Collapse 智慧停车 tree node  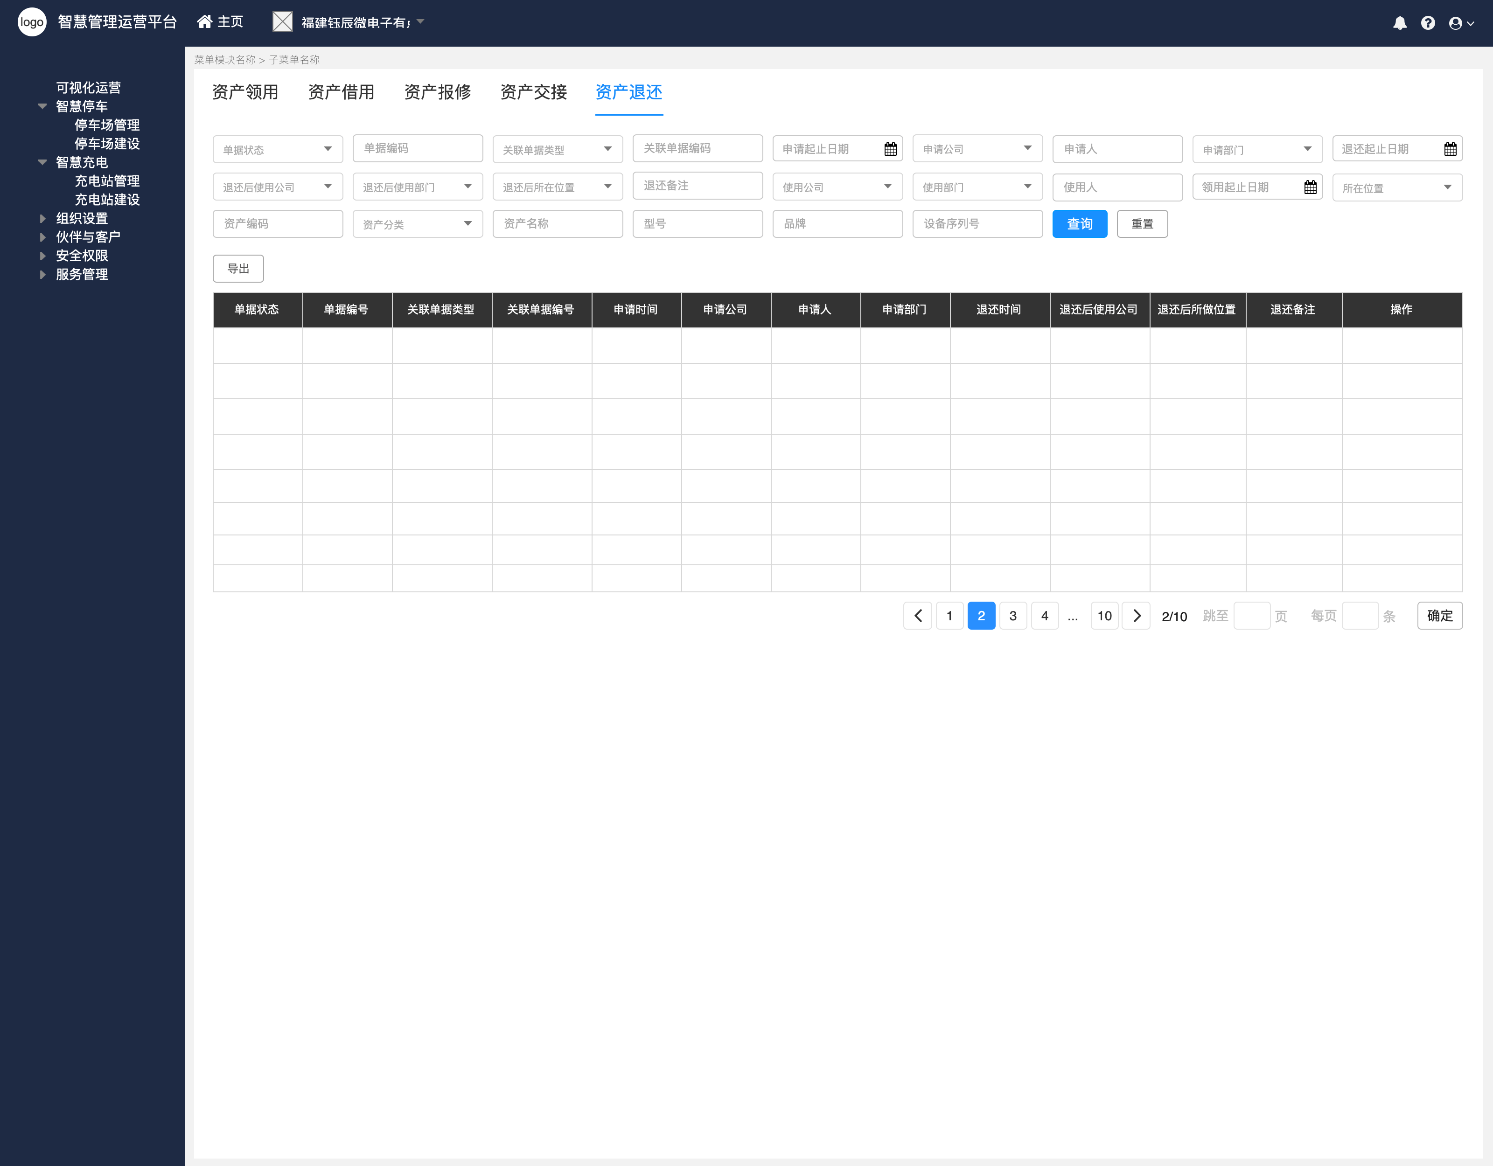pos(42,107)
